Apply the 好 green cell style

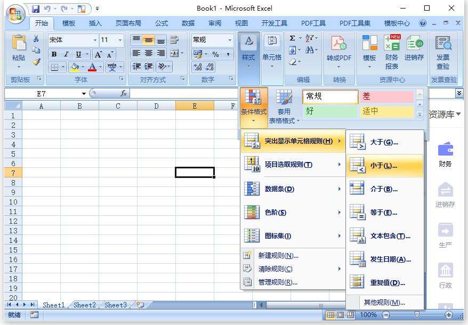[x=330, y=111]
